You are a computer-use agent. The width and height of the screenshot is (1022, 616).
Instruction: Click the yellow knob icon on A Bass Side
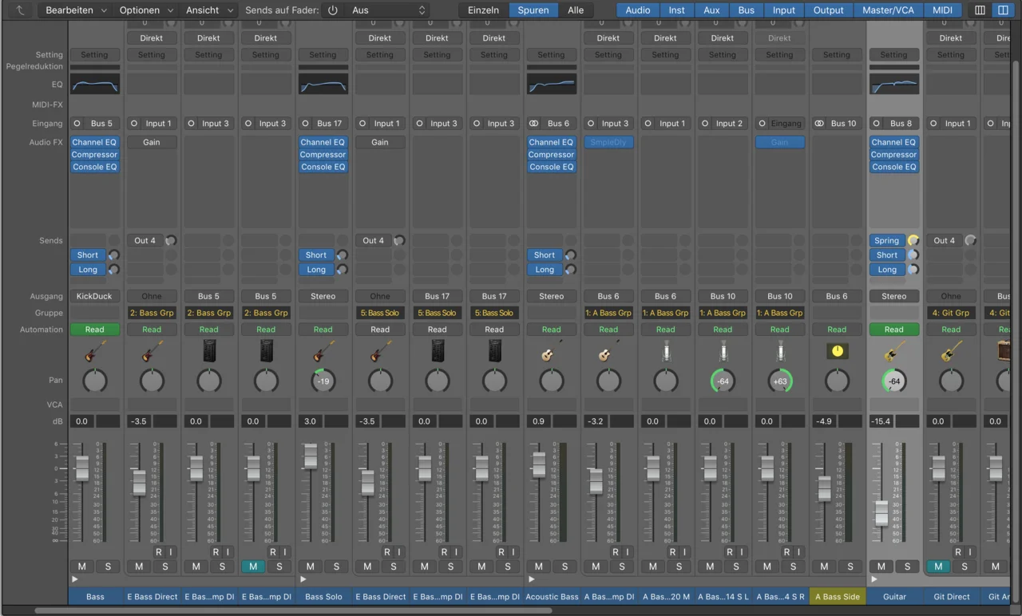(837, 351)
